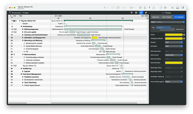193x114 pixels.
Task: Open the Rahmenstil dropdown
Action: tap(174, 55)
